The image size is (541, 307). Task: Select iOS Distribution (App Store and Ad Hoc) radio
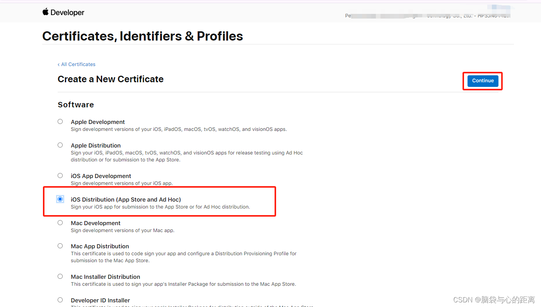coord(60,199)
